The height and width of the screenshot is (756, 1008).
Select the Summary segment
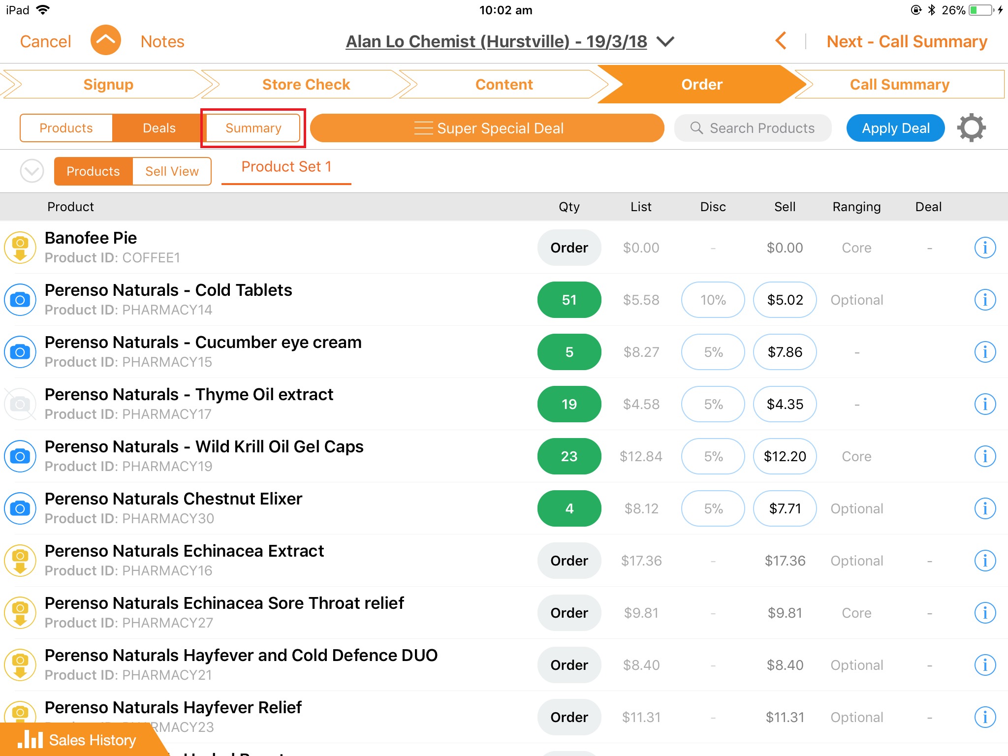(253, 128)
